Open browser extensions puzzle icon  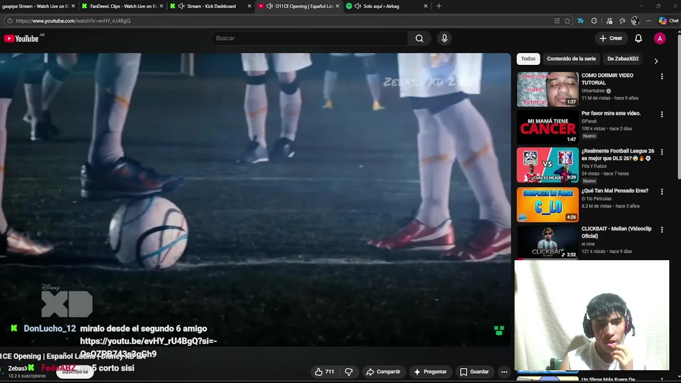pyautogui.click(x=594, y=21)
